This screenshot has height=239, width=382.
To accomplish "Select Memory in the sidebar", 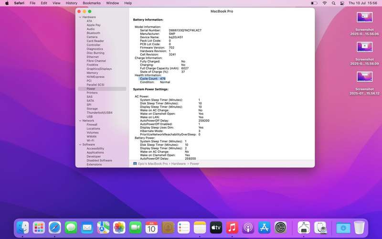I will click(92, 73).
